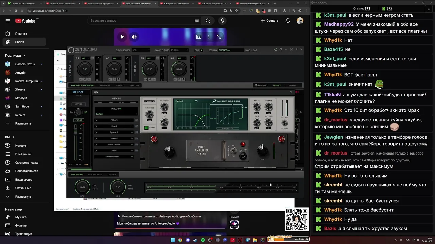The height and width of the screenshot is (244, 435).
Task: Click the MONITOR / OUT button on de-esser
Action: point(228,128)
